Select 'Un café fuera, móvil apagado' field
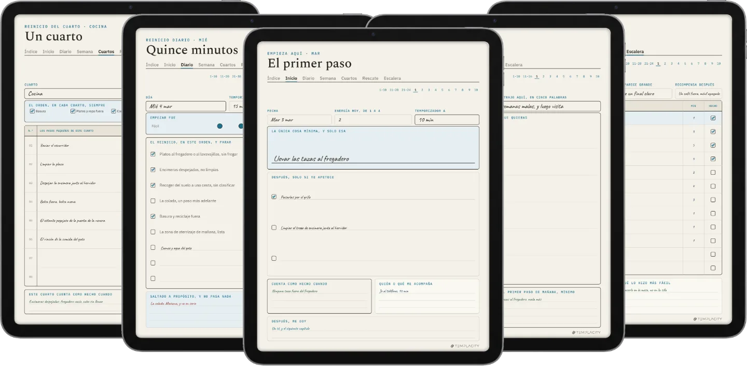Image resolution: width=747 pixels, height=366 pixels. (x=698, y=94)
